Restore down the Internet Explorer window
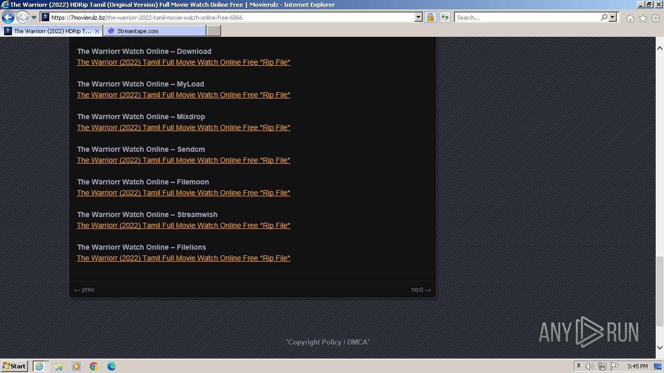 (x=649, y=4)
